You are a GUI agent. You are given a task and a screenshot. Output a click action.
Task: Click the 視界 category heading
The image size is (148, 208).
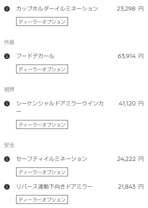(x=9, y=90)
